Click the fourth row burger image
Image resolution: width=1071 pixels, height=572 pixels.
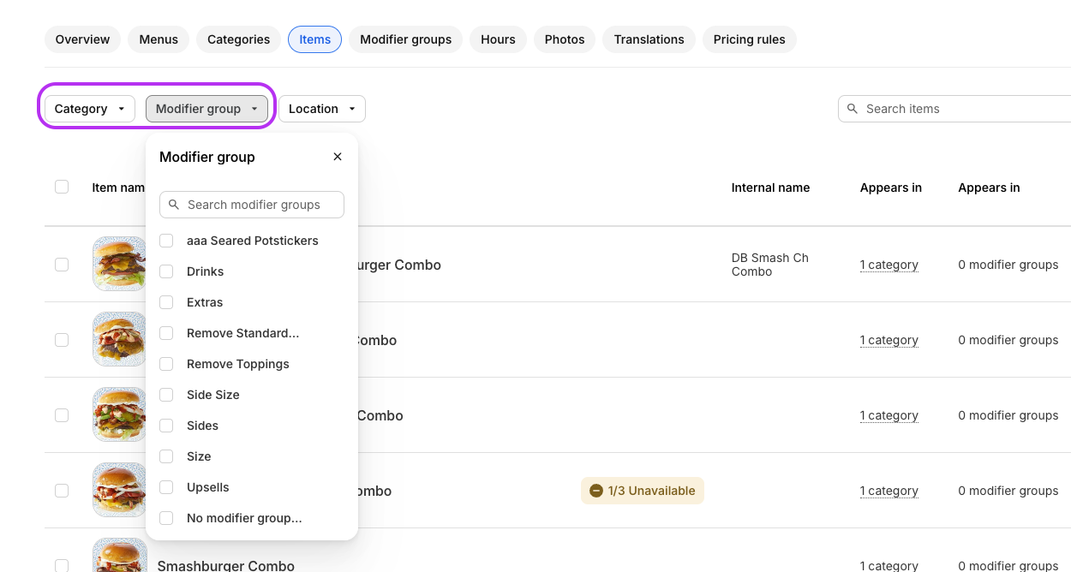click(x=119, y=490)
